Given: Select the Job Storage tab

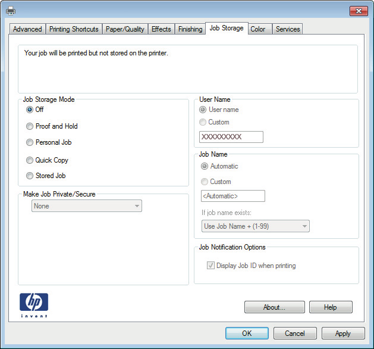Looking at the screenshot, I should [227, 28].
